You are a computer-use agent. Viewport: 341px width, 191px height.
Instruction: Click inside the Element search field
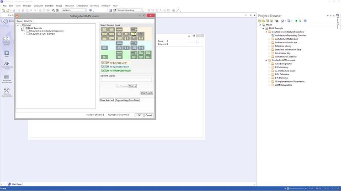point(126,80)
